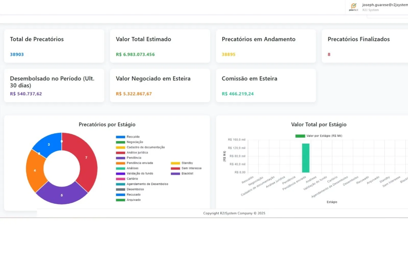Toggle the Rescaldo legend entry

[128, 137]
